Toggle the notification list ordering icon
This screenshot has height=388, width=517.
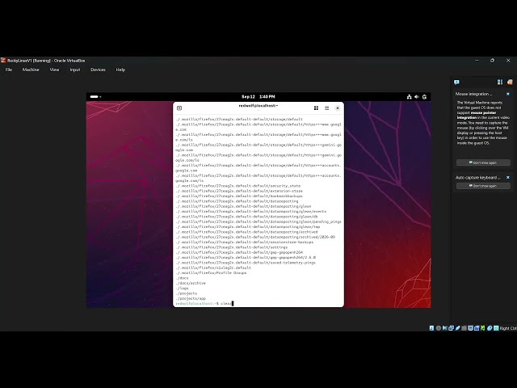[x=500, y=82]
